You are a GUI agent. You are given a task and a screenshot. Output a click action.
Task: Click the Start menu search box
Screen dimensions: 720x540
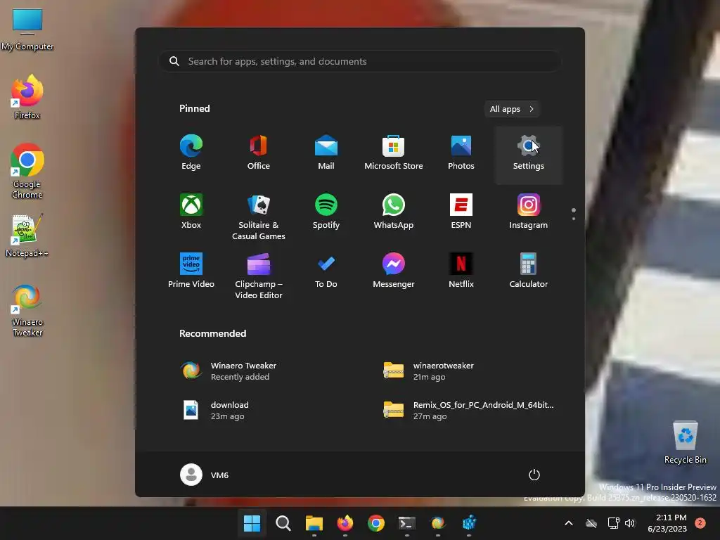pos(359,61)
